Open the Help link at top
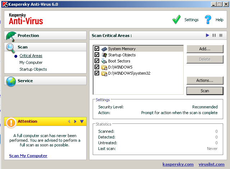The height and width of the screenshot is (169, 230). [x=220, y=20]
